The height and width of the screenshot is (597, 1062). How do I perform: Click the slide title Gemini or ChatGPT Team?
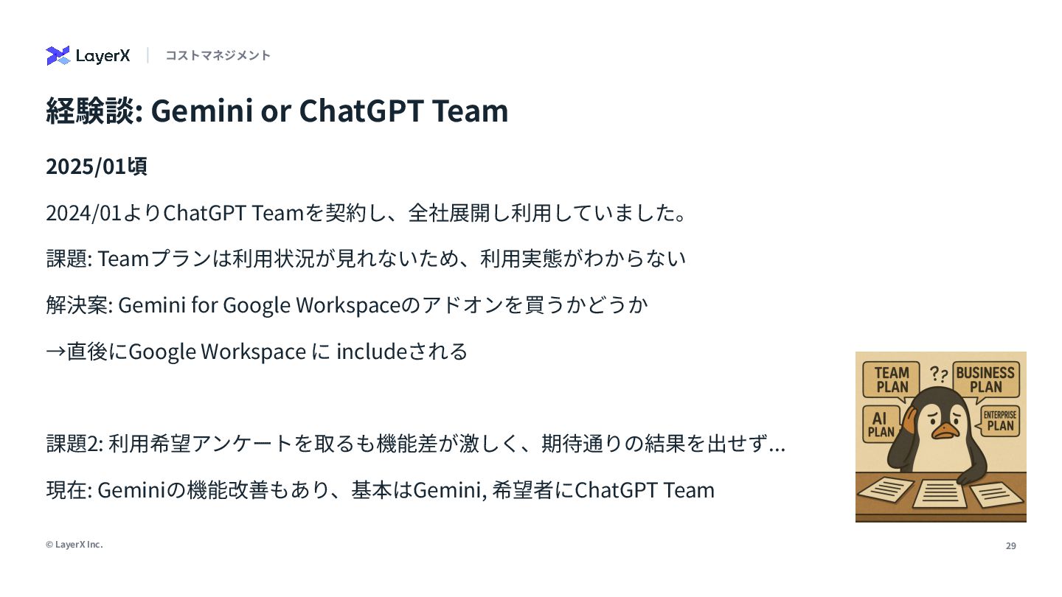277,111
